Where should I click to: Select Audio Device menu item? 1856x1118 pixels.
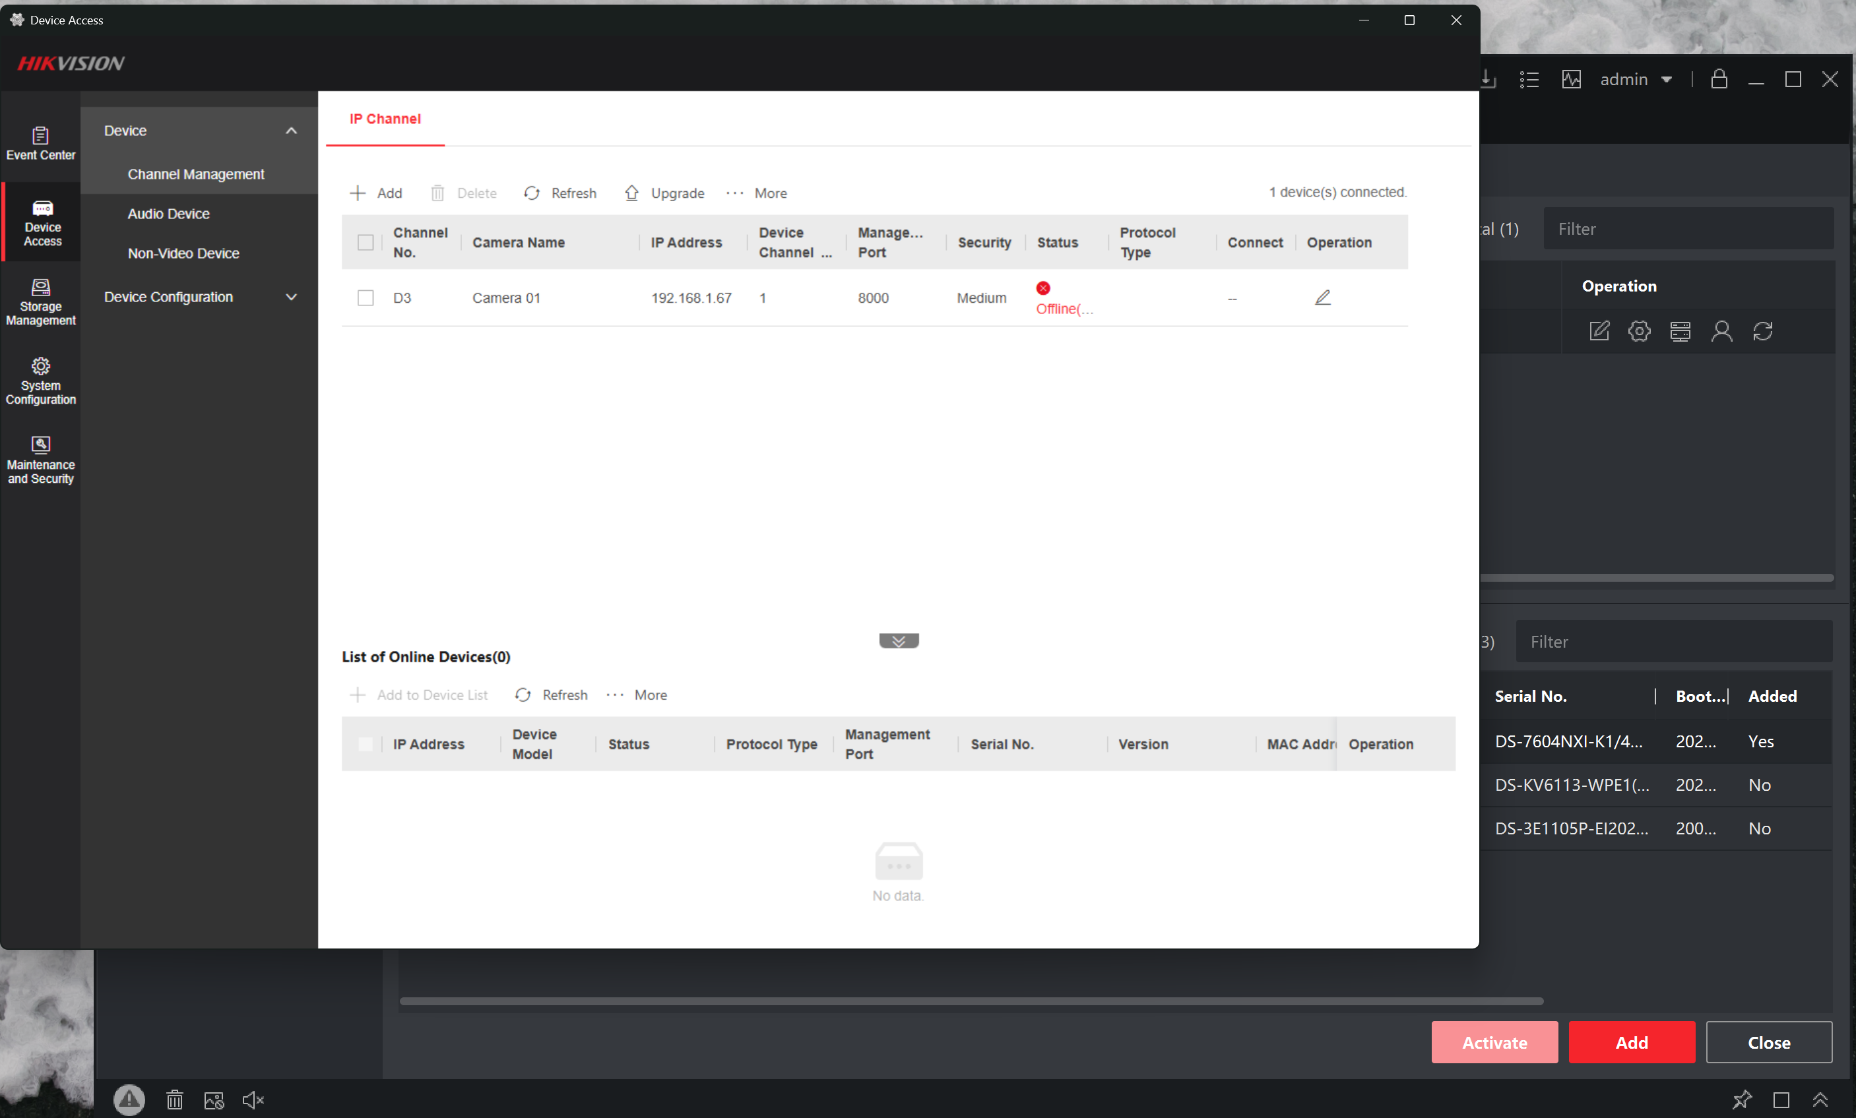(x=169, y=214)
